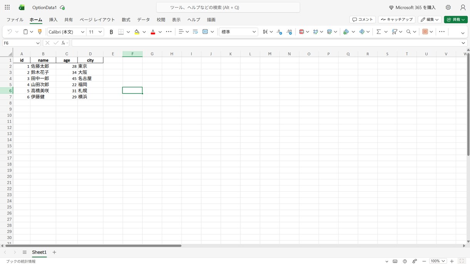Click the insert function fx icon
This screenshot has width=470, height=264.
[63, 43]
